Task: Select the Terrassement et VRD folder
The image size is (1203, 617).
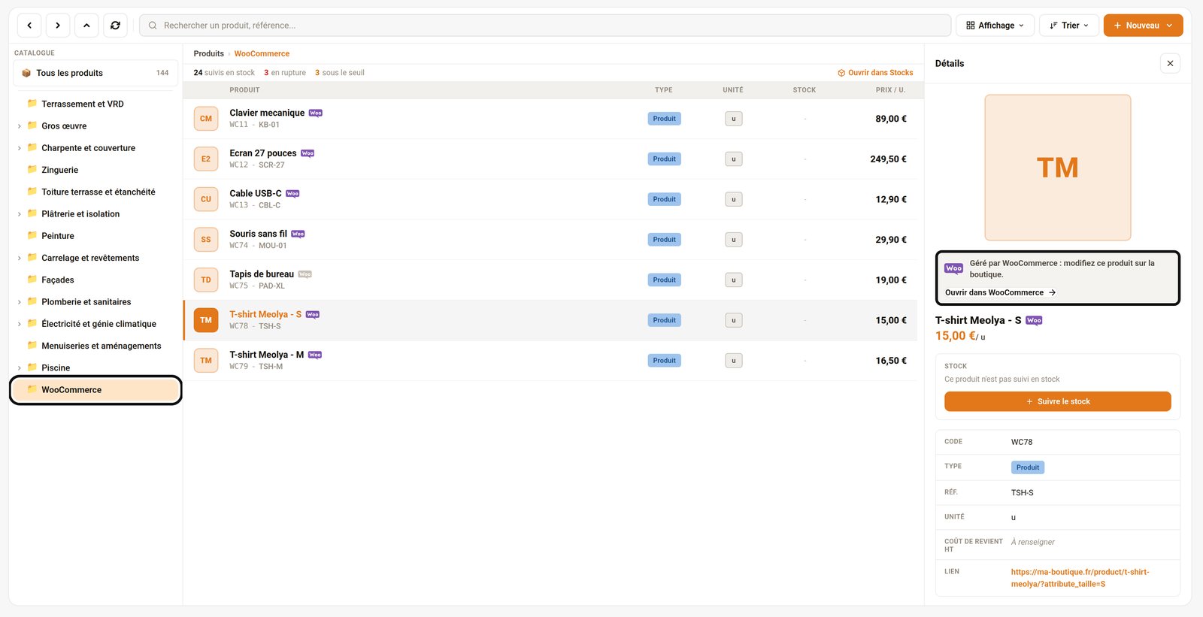Action: (x=95, y=104)
